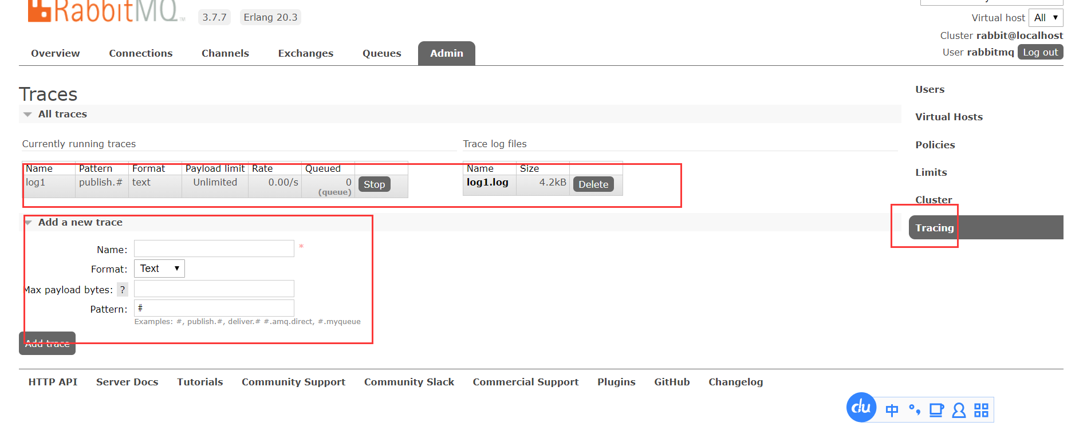Click the trace Name input field

point(214,249)
